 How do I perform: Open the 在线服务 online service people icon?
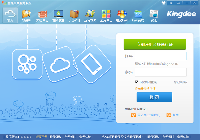[122, 16]
